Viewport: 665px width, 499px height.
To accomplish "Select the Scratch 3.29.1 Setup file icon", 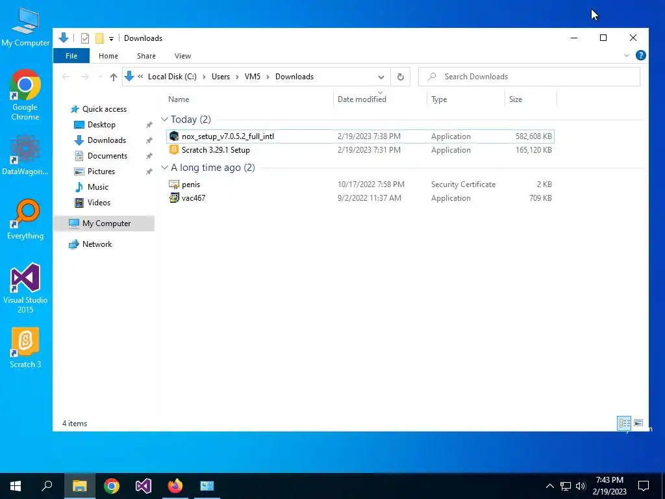I will [174, 150].
